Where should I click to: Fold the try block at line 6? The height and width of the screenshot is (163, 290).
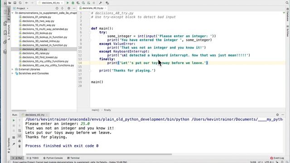[x=90, y=32]
